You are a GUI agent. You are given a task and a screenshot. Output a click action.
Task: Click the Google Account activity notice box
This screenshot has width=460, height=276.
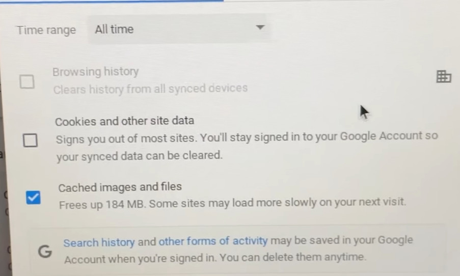coord(237,250)
